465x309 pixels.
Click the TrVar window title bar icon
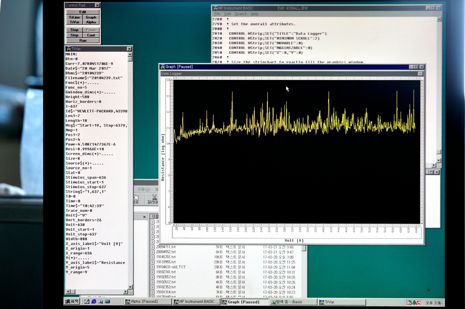69,49
